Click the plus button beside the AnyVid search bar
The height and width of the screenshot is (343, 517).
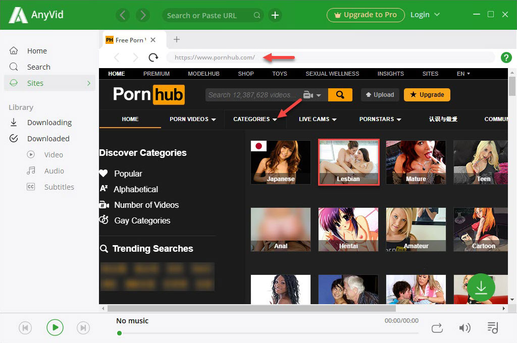[x=275, y=15]
